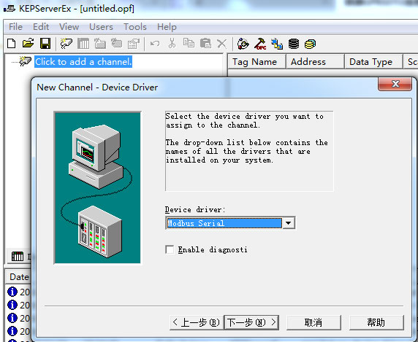Open the Users menu
Viewport: 418px width, 342px height.
pyautogui.click(x=101, y=27)
